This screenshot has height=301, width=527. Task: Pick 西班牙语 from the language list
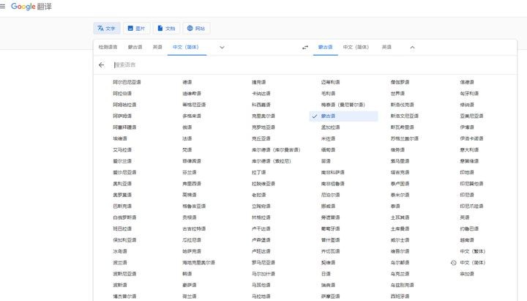tap(400, 297)
